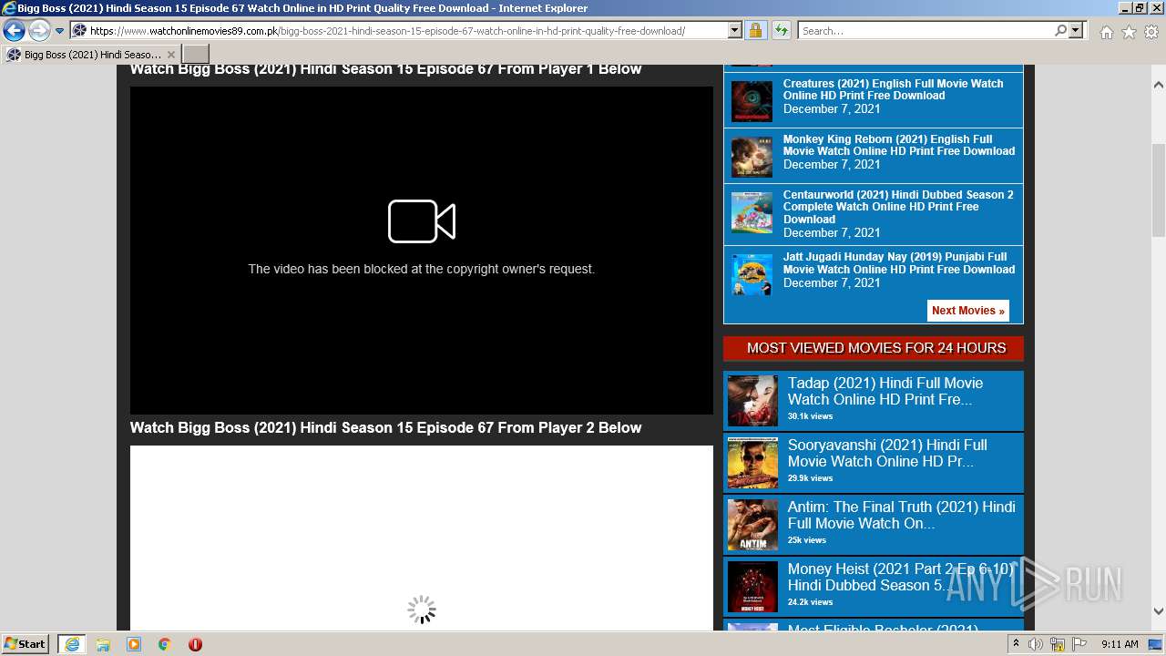
Task: Click the Jatt Jugadi thumbnail
Action: click(752, 274)
